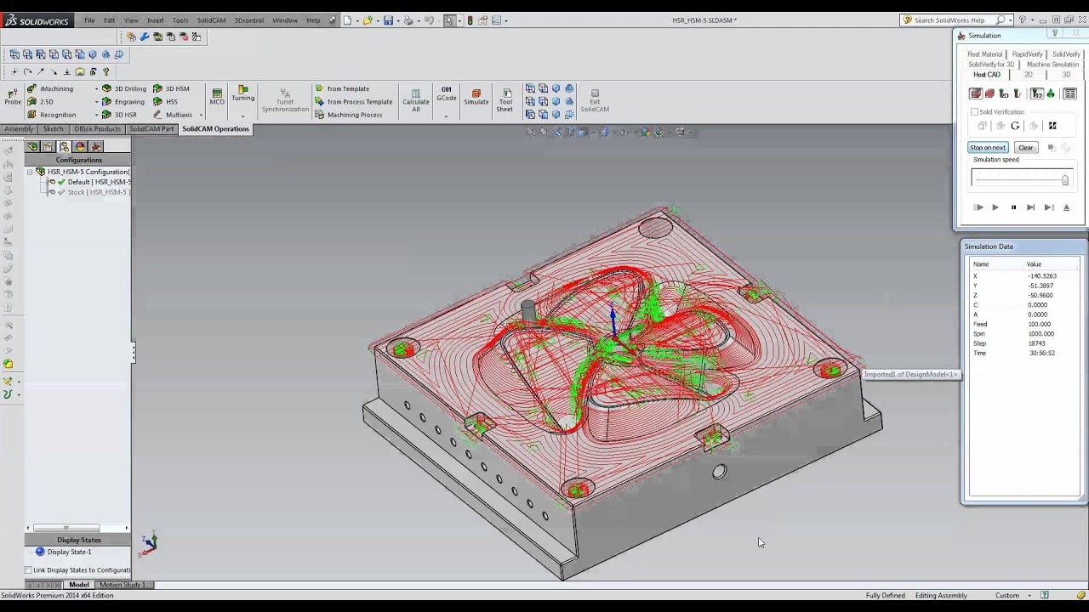Select the iMachining operation

[x=51, y=88]
